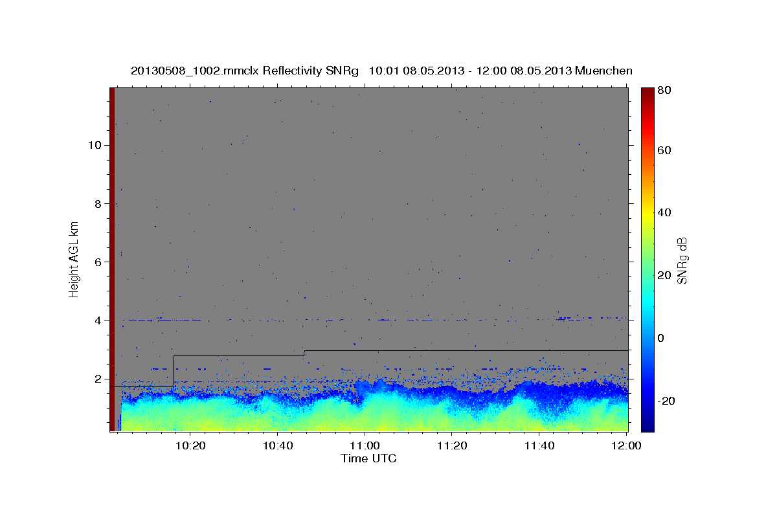Click the 12:00 time tick label

coord(626,446)
